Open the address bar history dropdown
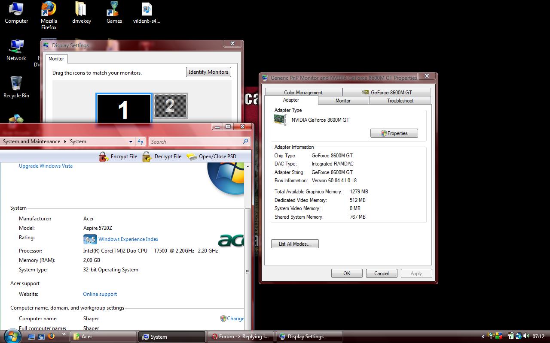The height and width of the screenshot is (343, 550). [x=131, y=141]
